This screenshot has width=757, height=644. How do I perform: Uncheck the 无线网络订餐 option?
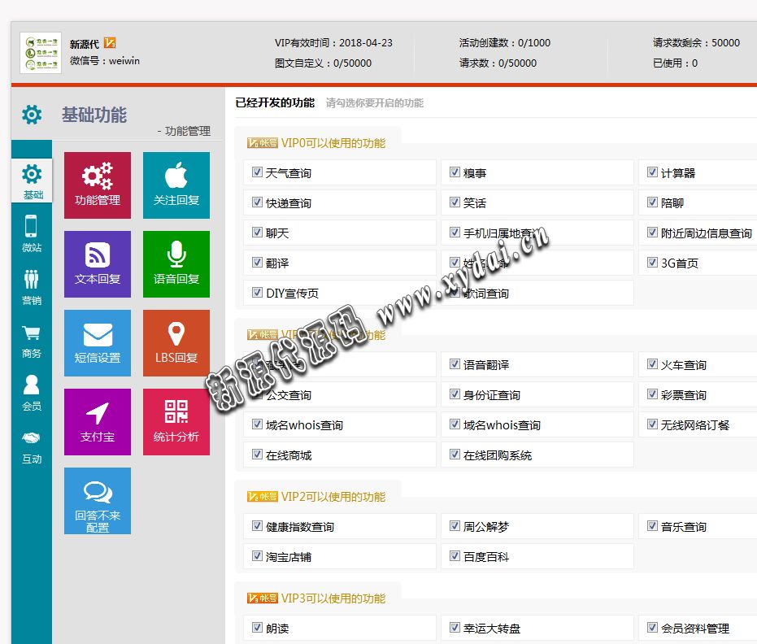click(x=652, y=424)
